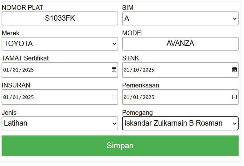Click the MODEL field containing AVANZA
This screenshot has width=244, height=166.
180,44
